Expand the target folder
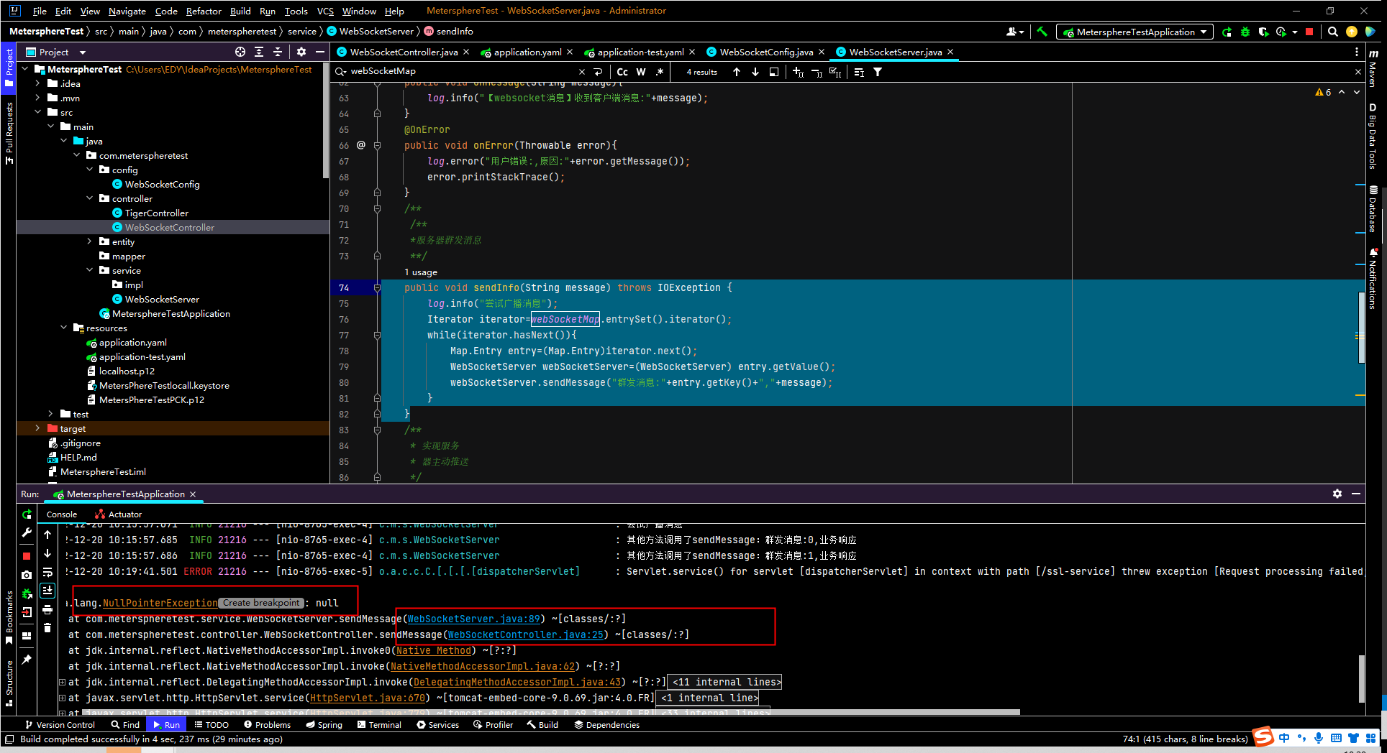The width and height of the screenshot is (1387, 753). (x=37, y=428)
